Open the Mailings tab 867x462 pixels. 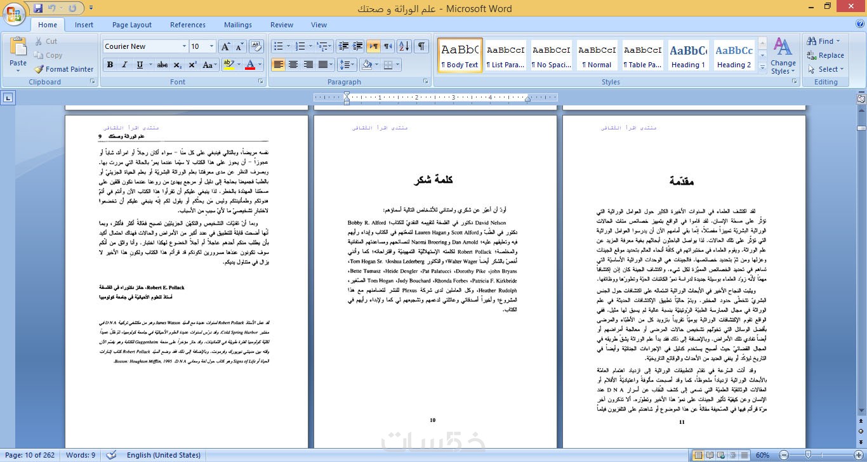238,25
